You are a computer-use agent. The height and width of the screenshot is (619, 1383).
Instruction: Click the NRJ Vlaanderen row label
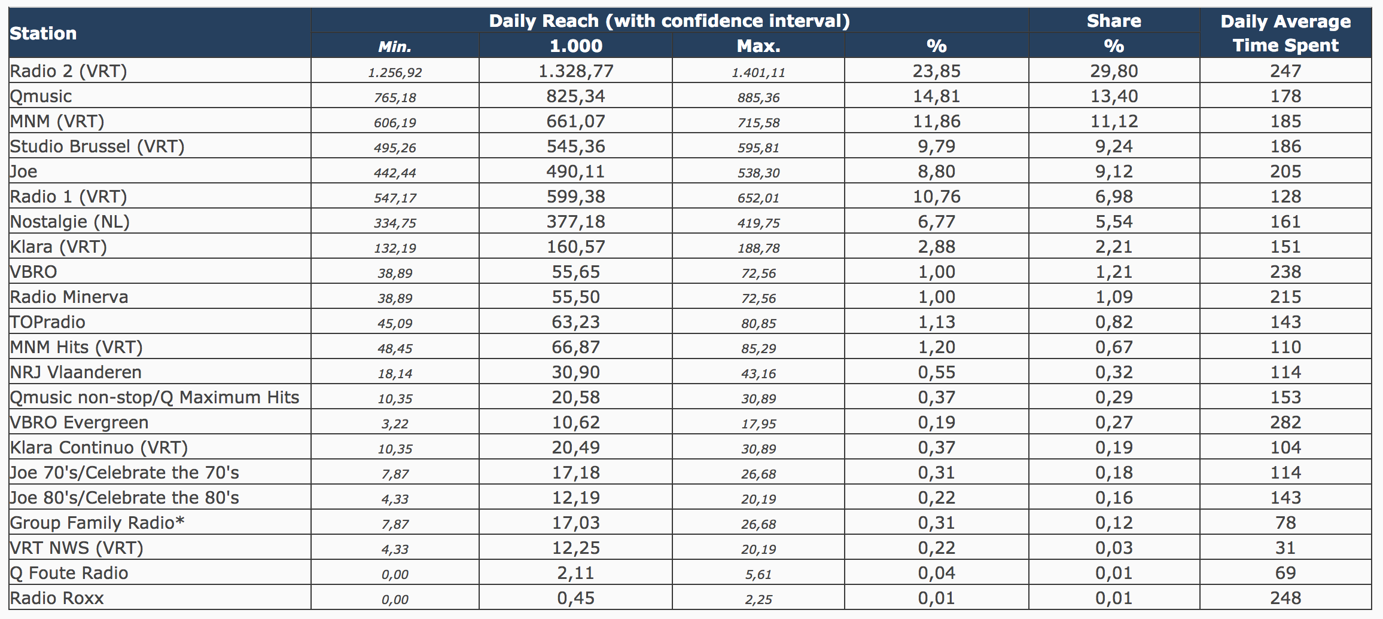pyautogui.click(x=76, y=372)
